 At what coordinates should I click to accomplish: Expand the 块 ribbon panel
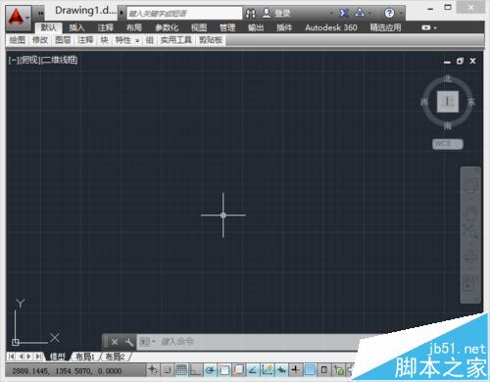[x=105, y=40]
